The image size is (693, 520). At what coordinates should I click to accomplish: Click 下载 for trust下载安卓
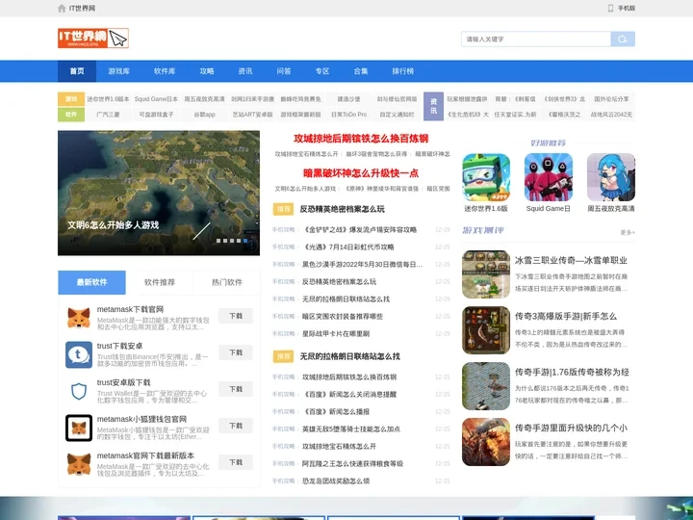click(x=236, y=352)
